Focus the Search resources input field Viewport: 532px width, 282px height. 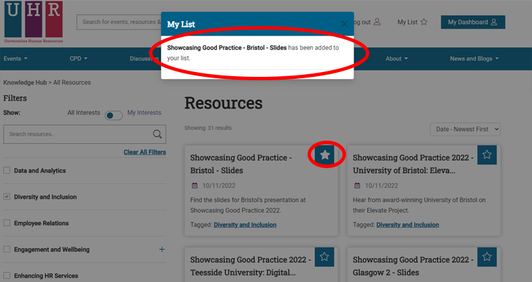(78, 134)
